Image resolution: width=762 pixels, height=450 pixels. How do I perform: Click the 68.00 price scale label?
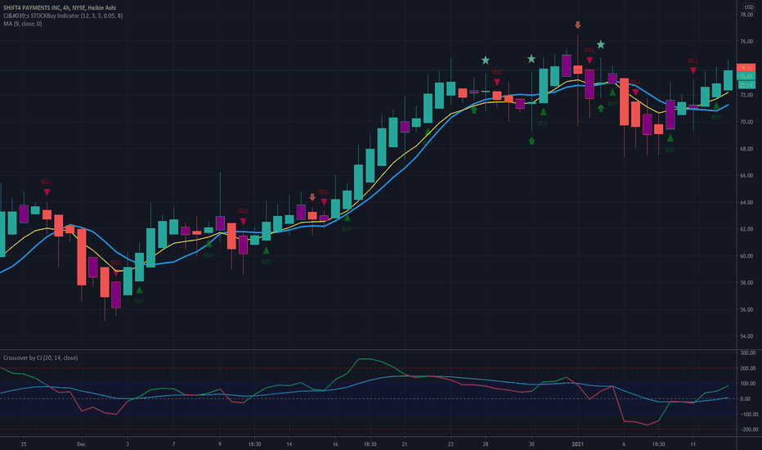746,149
